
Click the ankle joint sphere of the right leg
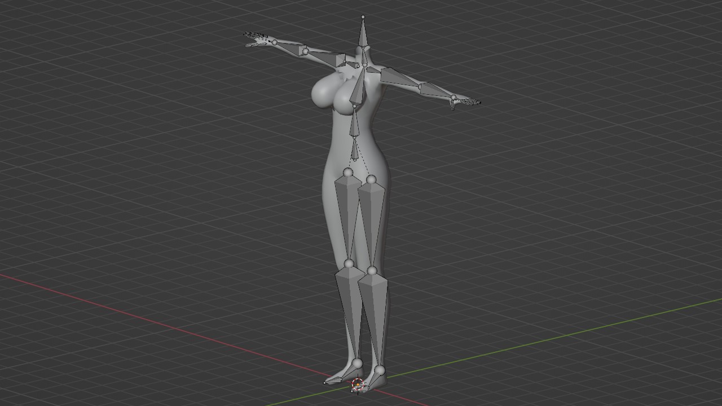[380, 370]
